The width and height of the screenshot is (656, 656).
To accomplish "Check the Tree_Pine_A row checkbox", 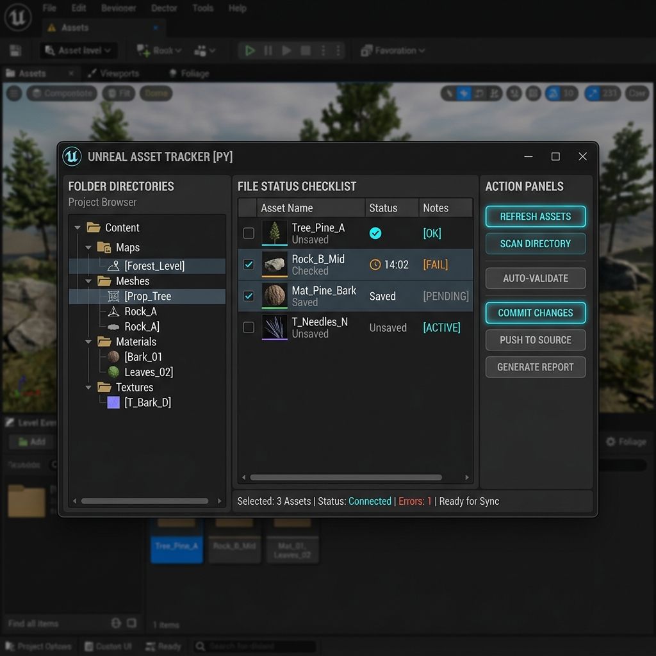I will (x=249, y=233).
